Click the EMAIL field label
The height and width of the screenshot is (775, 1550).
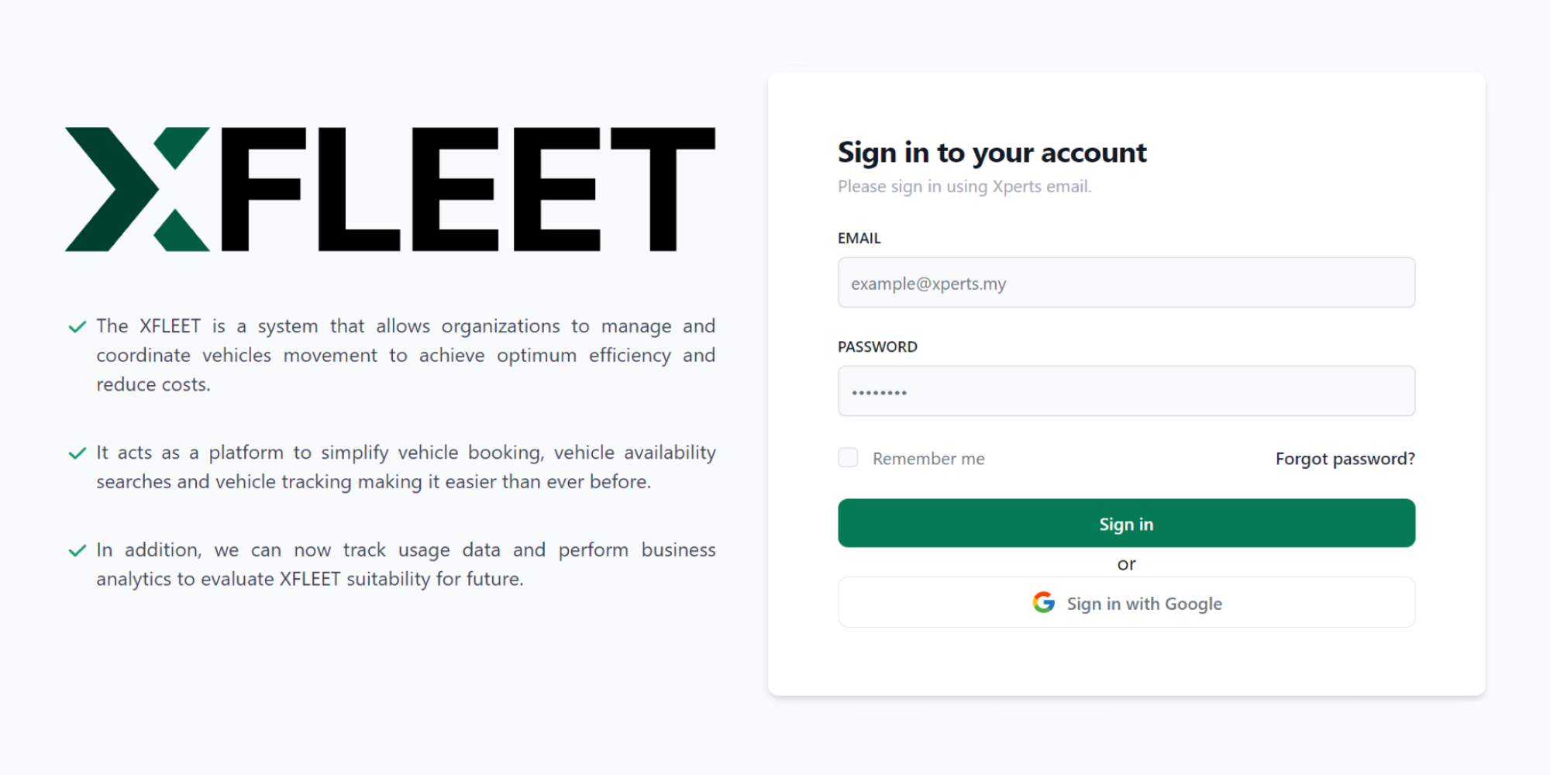(x=859, y=238)
